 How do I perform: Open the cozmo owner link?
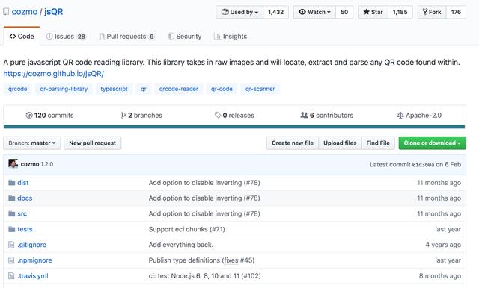click(x=25, y=12)
